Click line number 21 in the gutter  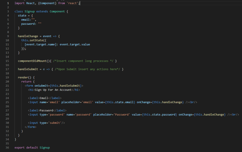point(7,86)
